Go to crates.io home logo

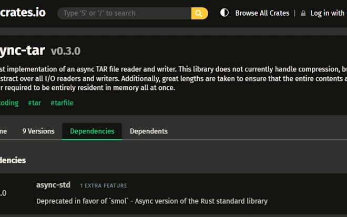coord(23,13)
